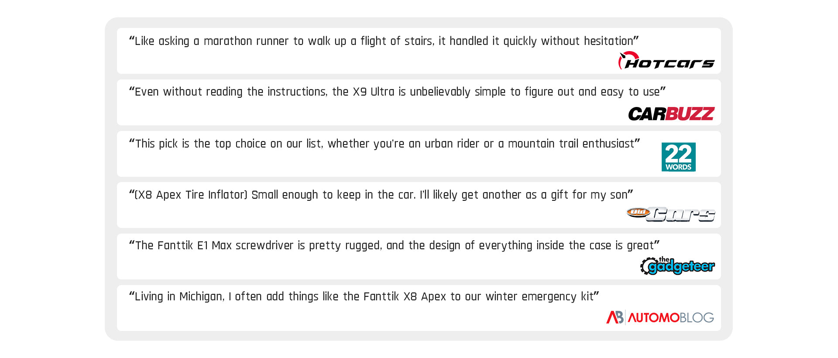Viewport: 838px width, 358px height.
Task: Click the word "Michigan"
Action: tap(202, 296)
